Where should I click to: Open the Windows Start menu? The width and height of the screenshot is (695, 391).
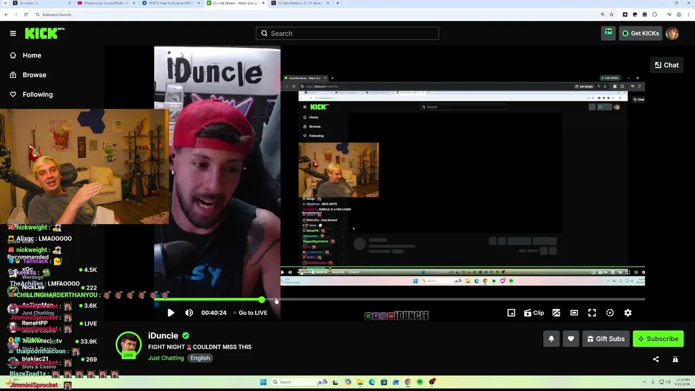(263, 382)
